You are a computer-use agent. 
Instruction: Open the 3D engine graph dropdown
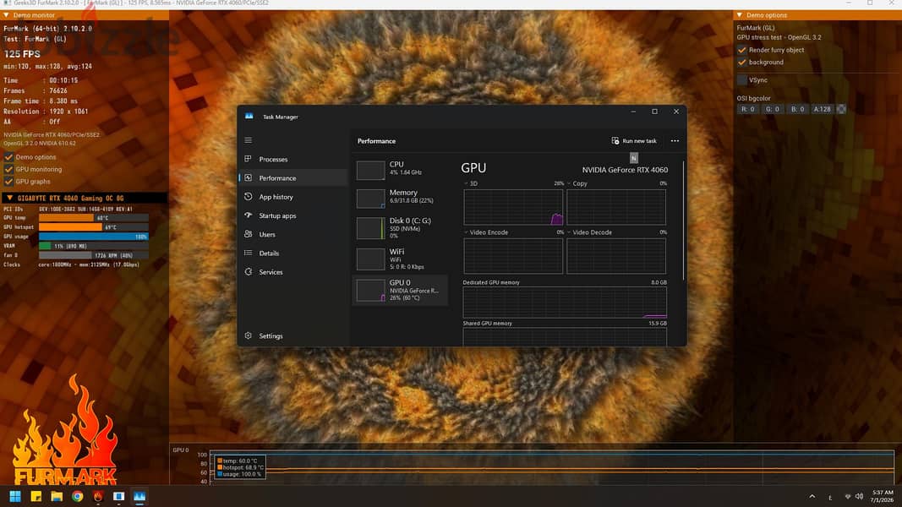tap(467, 183)
